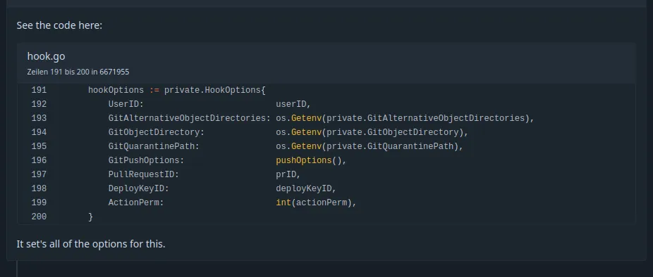This screenshot has width=653, height=277.
Task: Click Getenv on the GitObjectDirectory line
Action: coord(306,132)
